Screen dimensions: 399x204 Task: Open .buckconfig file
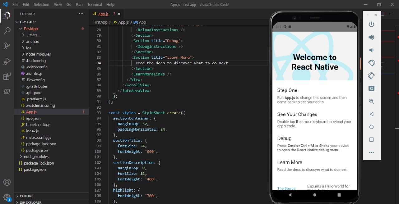point(51,61)
